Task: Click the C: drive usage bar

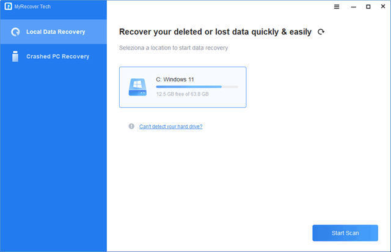Action: pos(197,87)
